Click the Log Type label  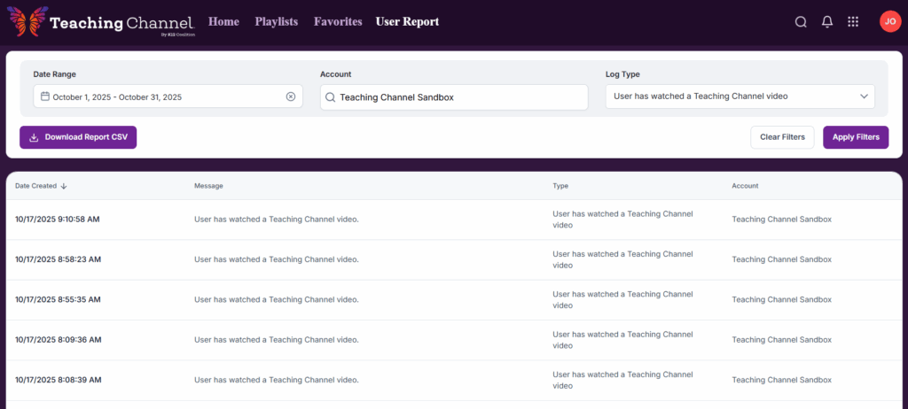(x=622, y=74)
